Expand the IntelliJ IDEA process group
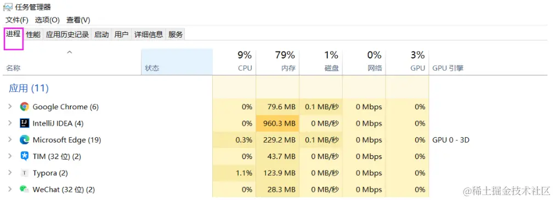Screen dimensions: 554x200 point(10,123)
